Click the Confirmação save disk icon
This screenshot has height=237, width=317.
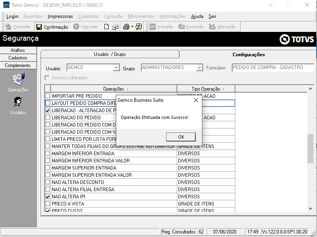[39, 27]
